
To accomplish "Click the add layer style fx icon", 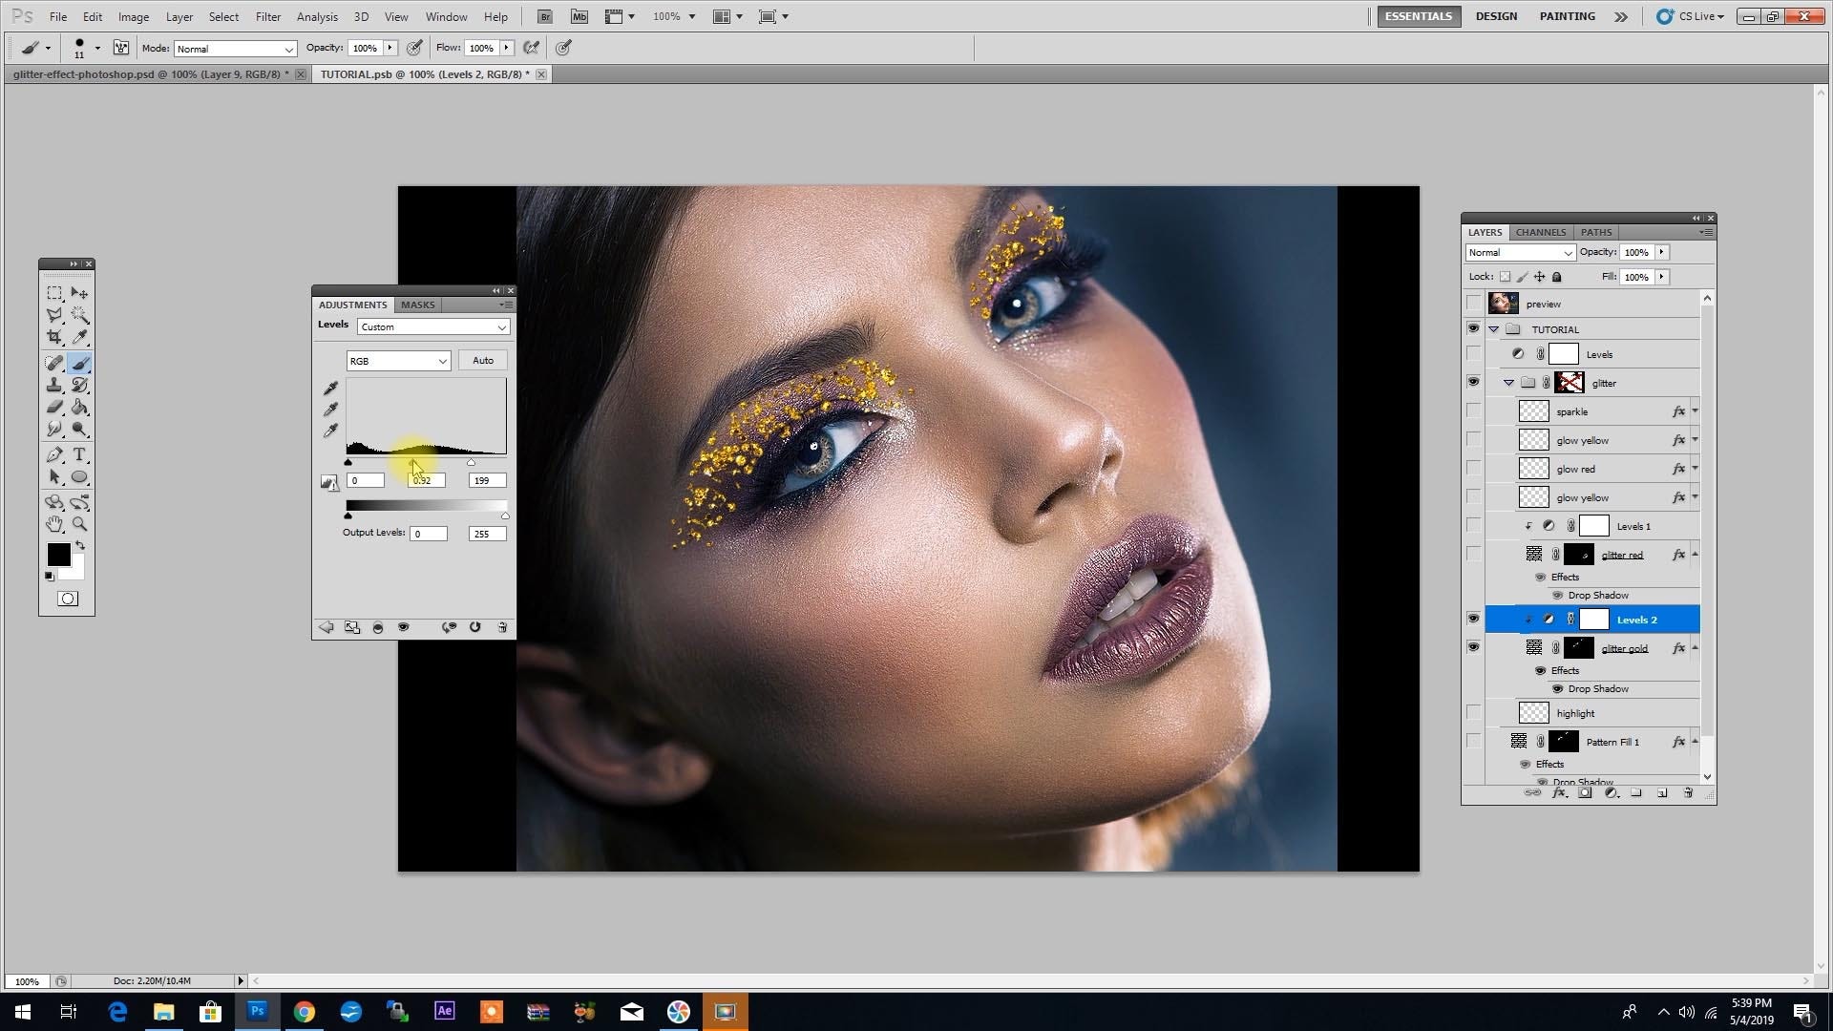I will (1559, 793).
